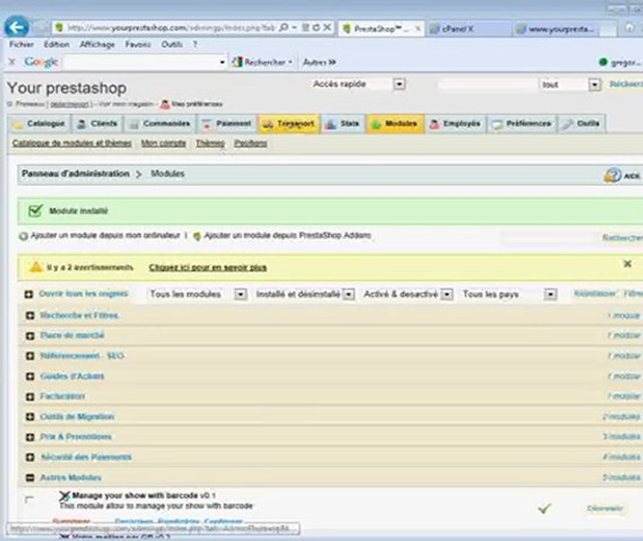Viewport: 643px width, 541px height.
Task: Open the Mon compte submenu link
Action: pyautogui.click(x=163, y=143)
